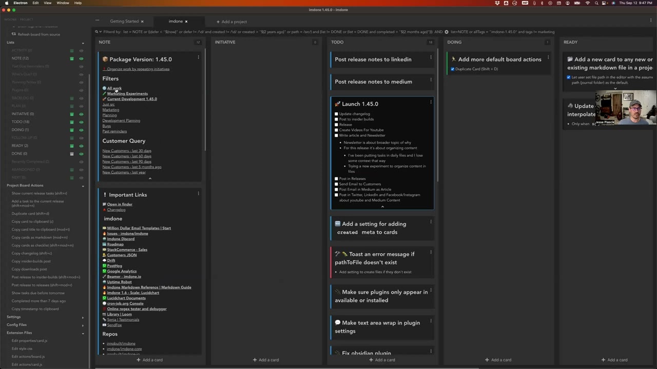Add a card to the INITIATIVE list
Image resolution: width=657 pixels, height=369 pixels.
pyautogui.click(x=266, y=360)
